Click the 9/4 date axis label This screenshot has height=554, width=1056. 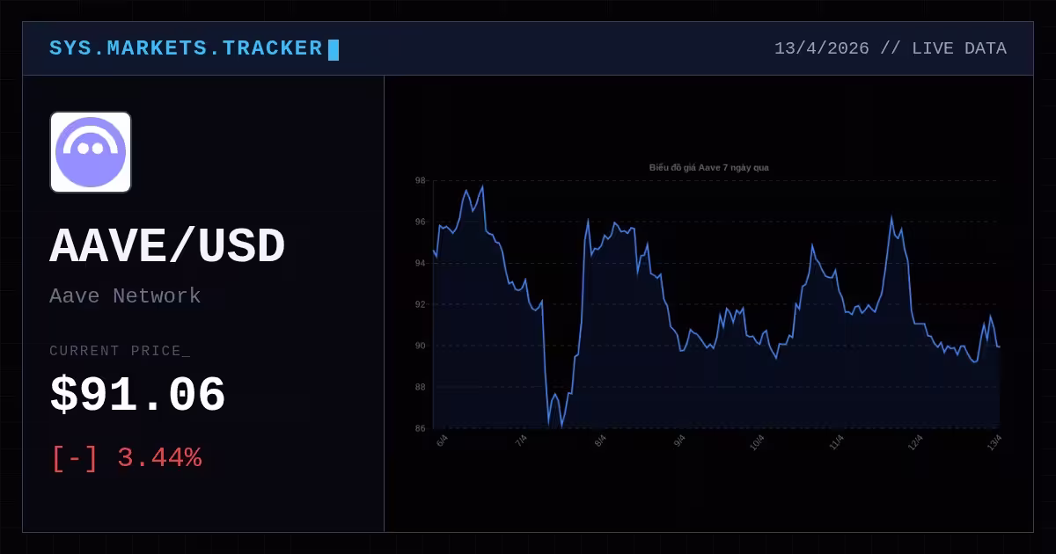coord(679,440)
